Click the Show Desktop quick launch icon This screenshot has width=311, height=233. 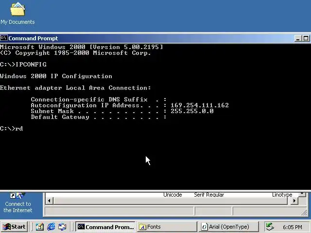(x=39, y=227)
